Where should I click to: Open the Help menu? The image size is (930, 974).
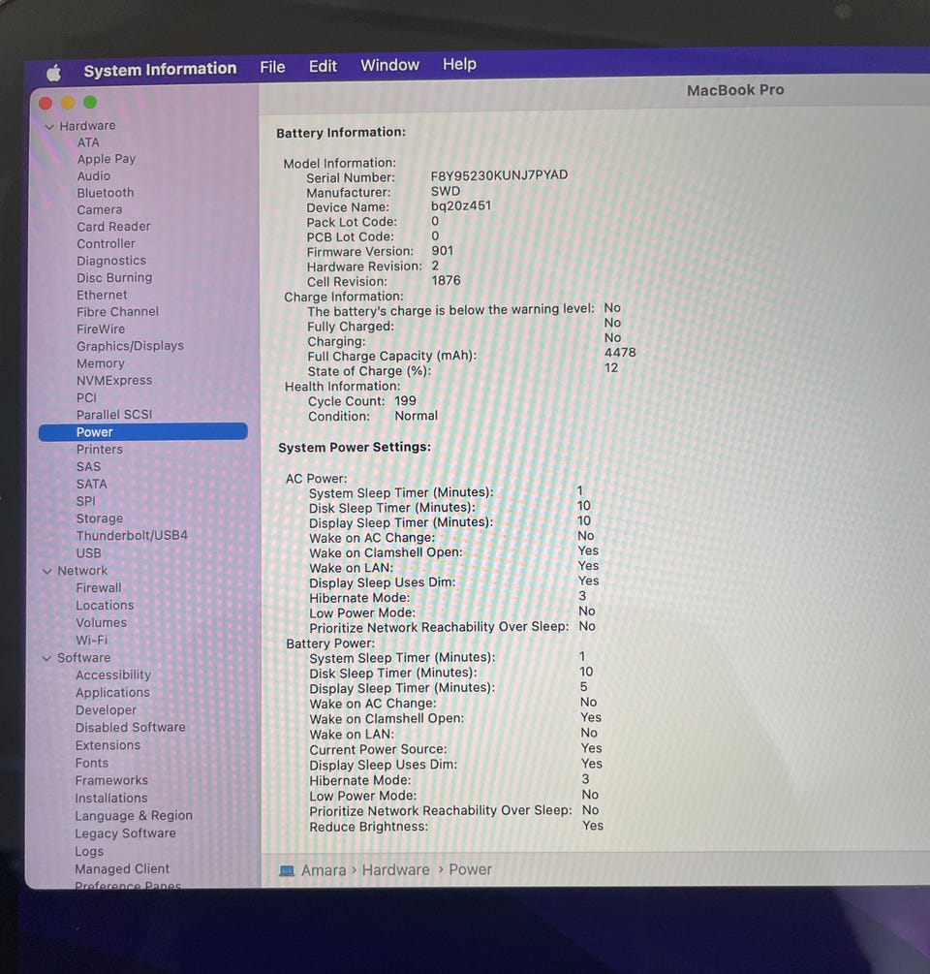[x=459, y=64]
